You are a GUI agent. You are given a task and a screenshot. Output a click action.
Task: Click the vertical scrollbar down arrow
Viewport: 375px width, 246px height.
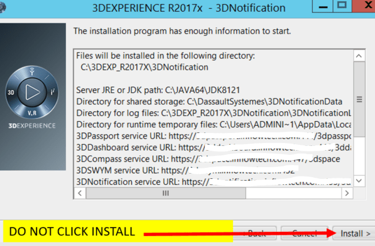[x=359, y=181]
